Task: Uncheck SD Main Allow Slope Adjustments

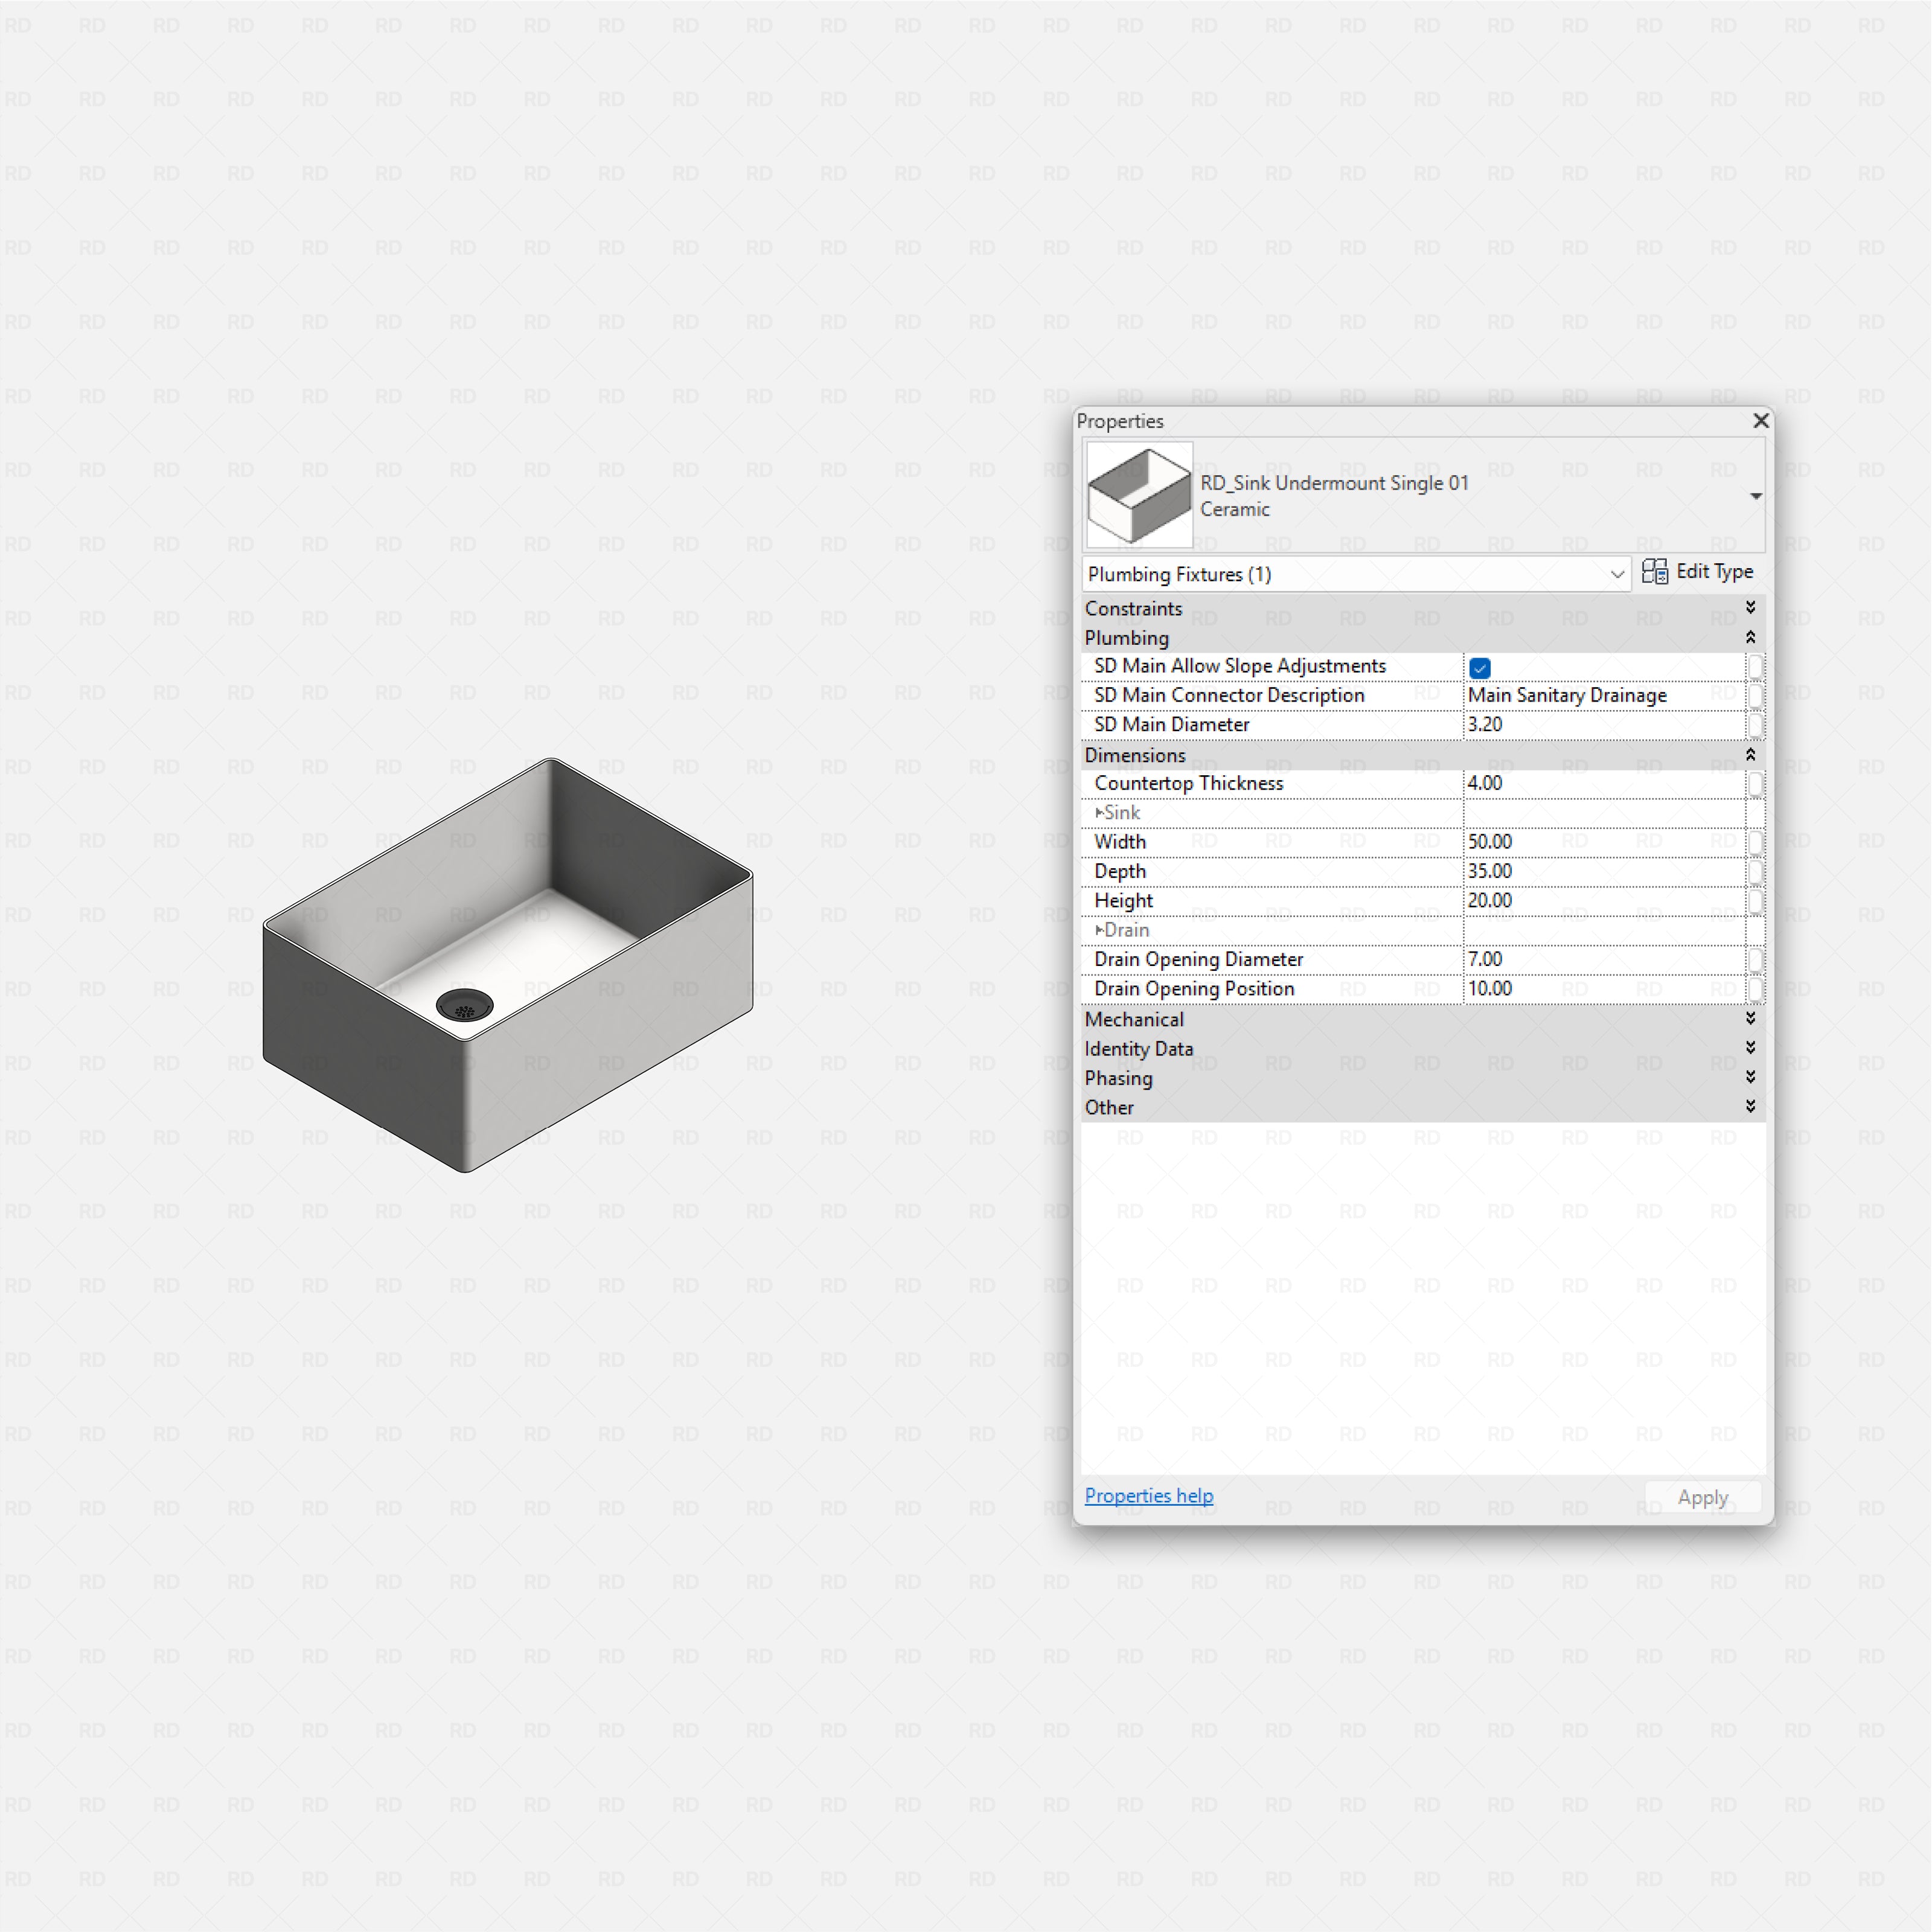Action: pyautogui.click(x=1479, y=667)
